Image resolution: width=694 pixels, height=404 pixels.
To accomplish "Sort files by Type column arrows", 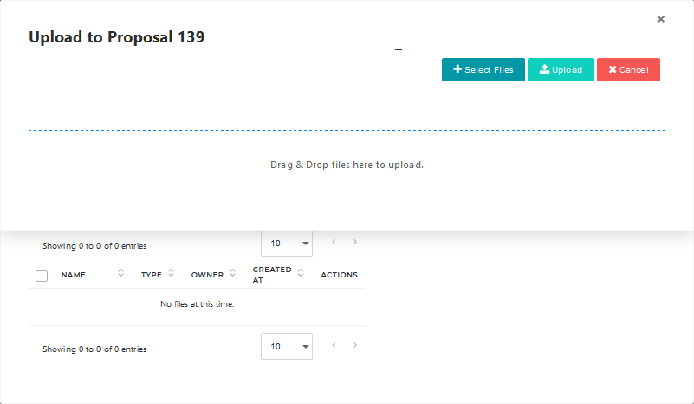I will tap(172, 273).
